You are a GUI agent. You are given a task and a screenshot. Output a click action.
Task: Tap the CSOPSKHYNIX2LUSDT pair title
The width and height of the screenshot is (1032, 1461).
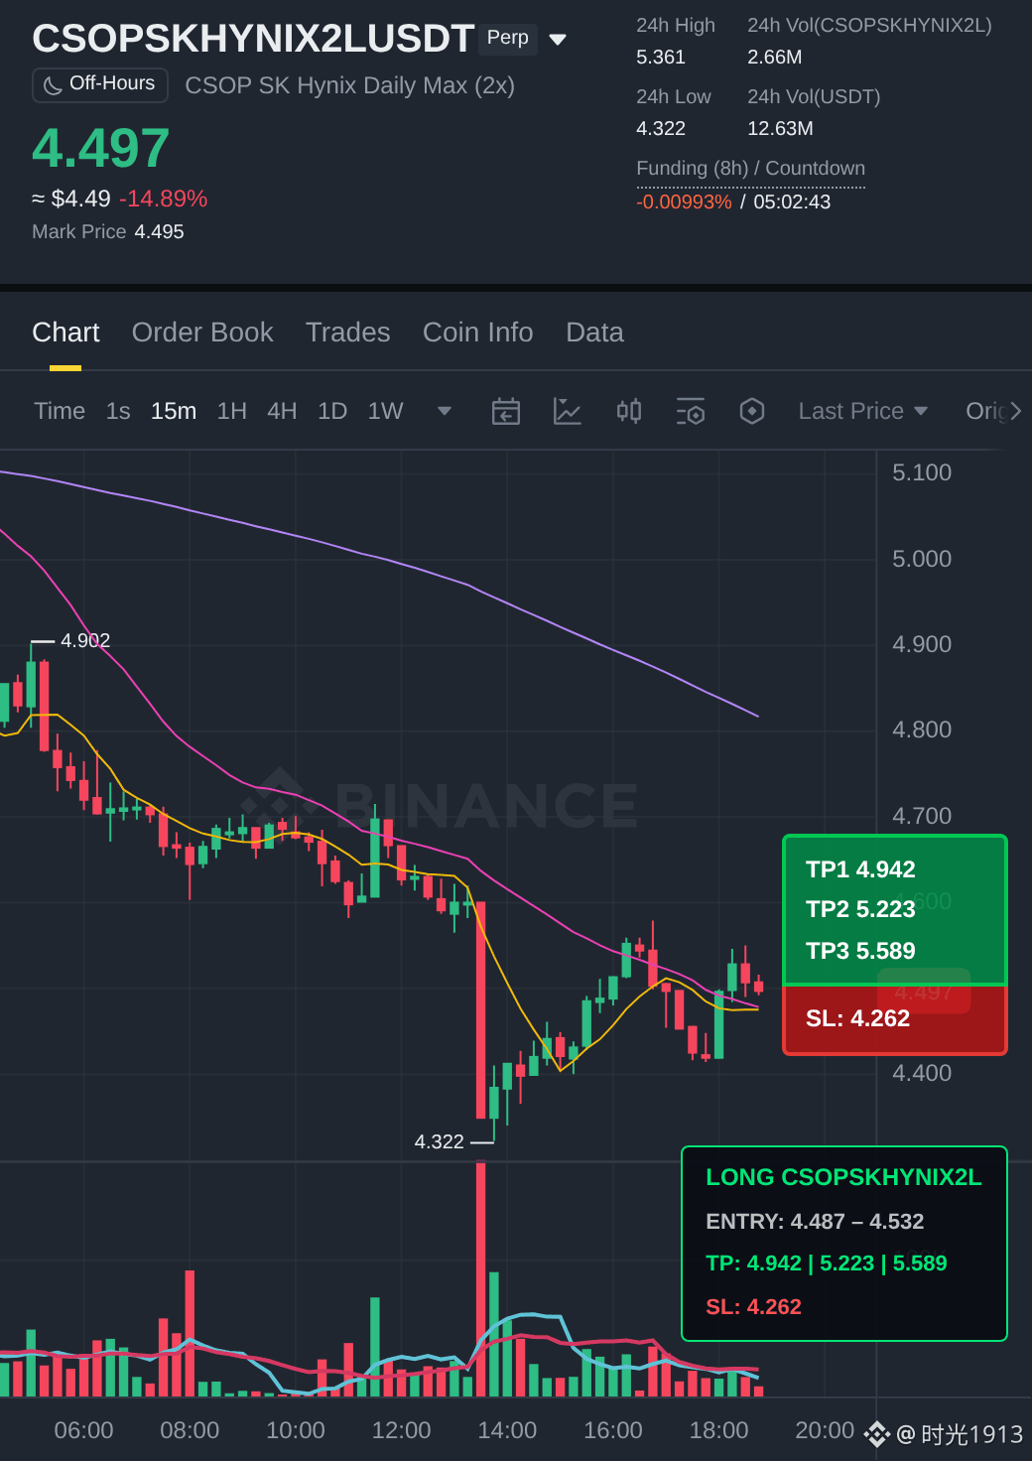(x=253, y=39)
